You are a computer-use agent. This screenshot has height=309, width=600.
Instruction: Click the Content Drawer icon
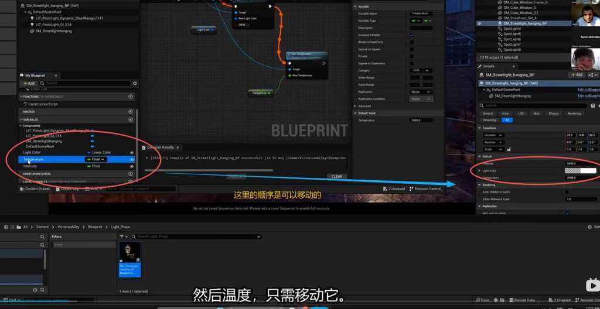(x=23, y=189)
